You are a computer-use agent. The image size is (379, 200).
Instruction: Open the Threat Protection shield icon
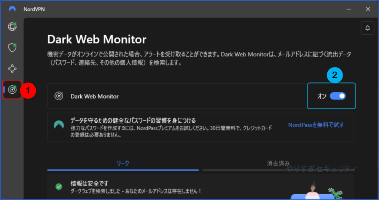click(x=12, y=48)
